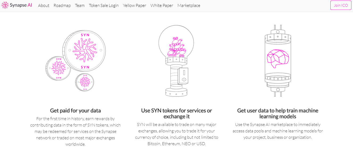353x163 pixels.
Task: Open the Yellow Paper link
Action: click(134, 5)
